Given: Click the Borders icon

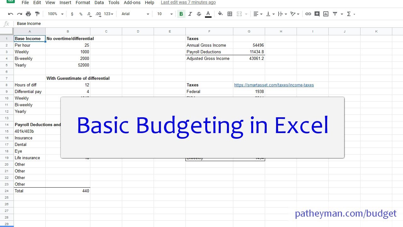Looking at the screenshot, I should 230,14.
